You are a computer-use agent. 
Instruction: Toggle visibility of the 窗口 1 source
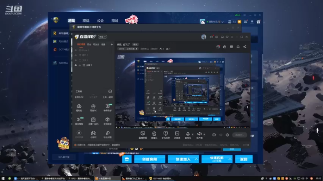[76, 55]
